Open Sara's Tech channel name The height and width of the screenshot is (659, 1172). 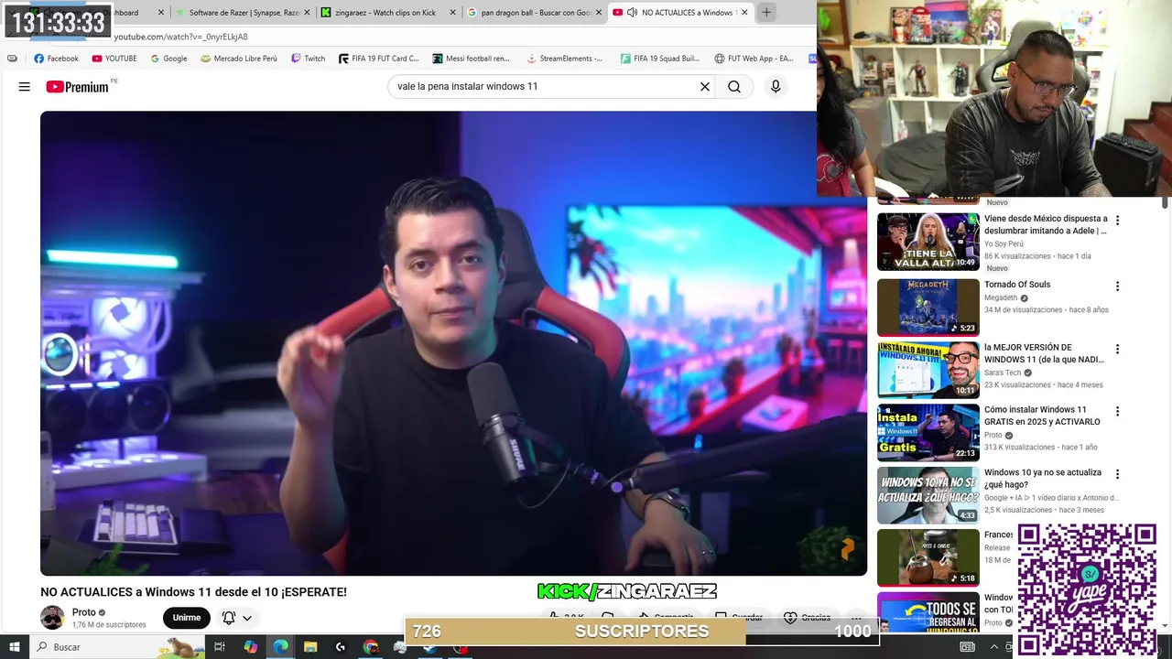(x=1003, y=373)
